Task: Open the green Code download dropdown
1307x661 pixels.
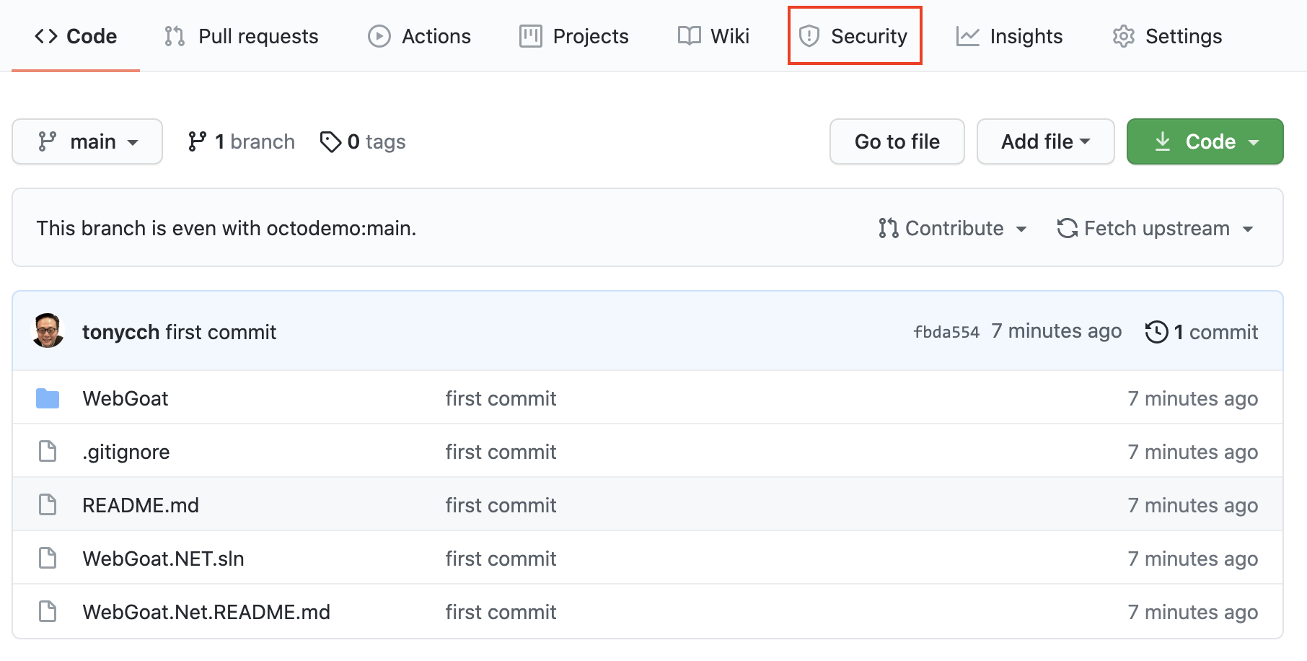Action: tap(1205, 141)
